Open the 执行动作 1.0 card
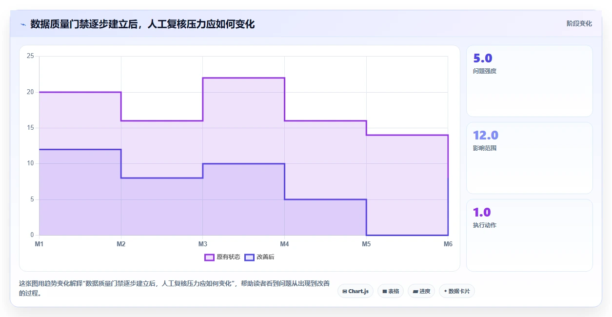The width and height of the screenshot is (612, 317). pos(530,235)
